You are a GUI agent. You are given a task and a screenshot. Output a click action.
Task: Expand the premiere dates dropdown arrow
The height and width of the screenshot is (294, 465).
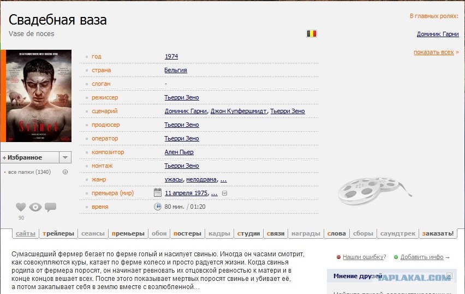(224, 193)
